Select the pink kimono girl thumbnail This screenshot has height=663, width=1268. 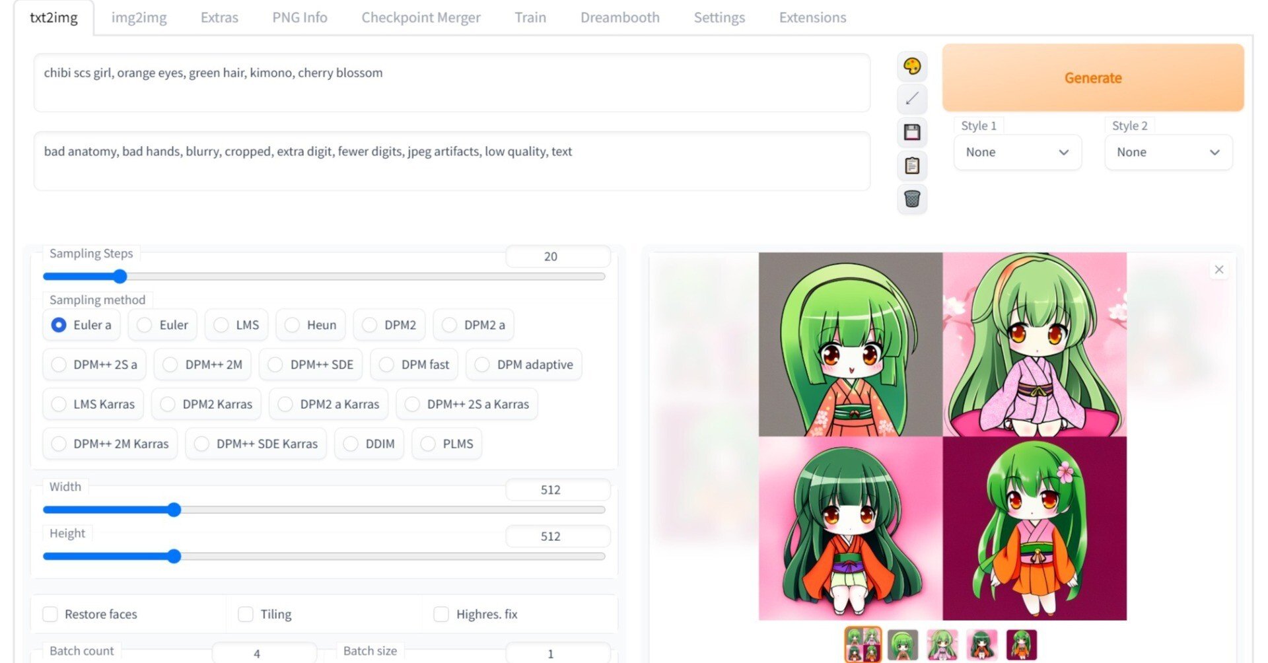click(942, 645)
